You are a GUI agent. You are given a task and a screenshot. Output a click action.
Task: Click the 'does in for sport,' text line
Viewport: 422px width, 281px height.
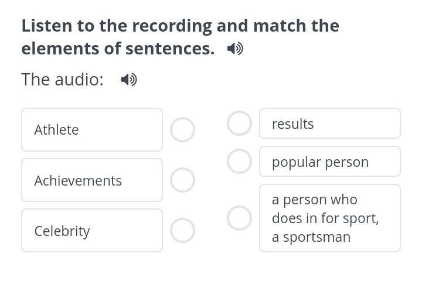pyautogui.click(x=325, y=218)
